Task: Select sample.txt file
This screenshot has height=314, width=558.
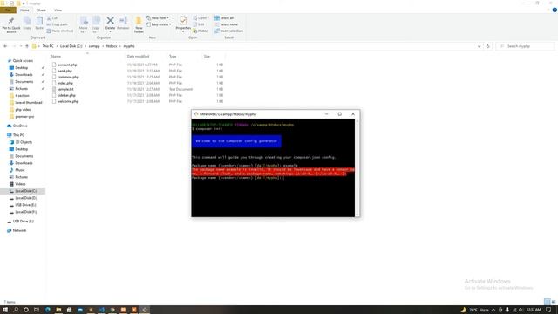Action: [65, 89]
